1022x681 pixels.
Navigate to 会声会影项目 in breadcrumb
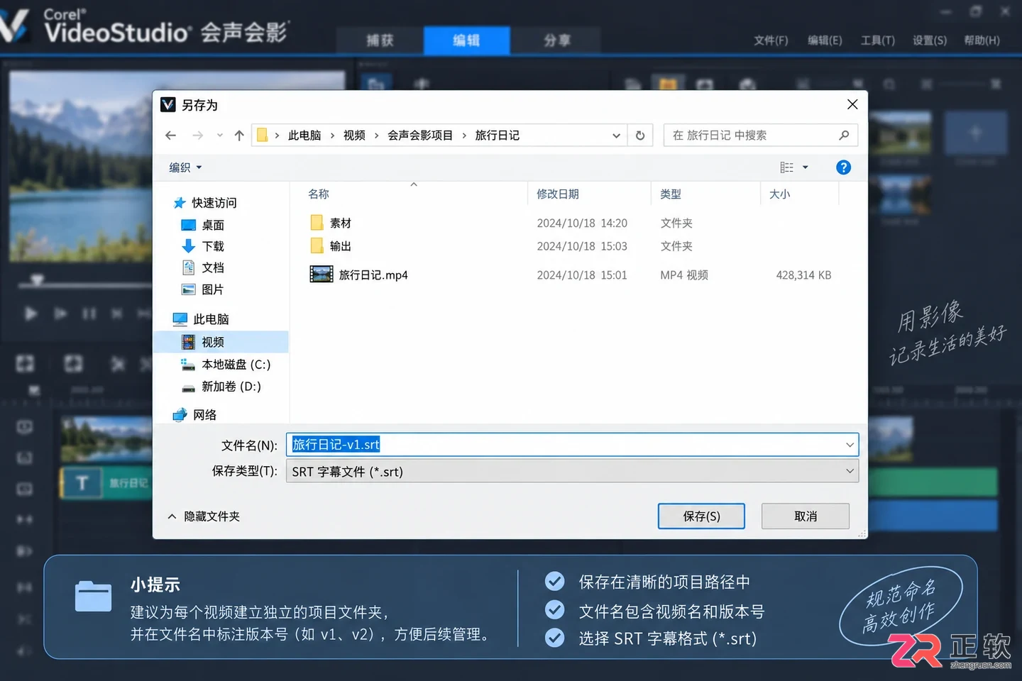pos(420,135)
